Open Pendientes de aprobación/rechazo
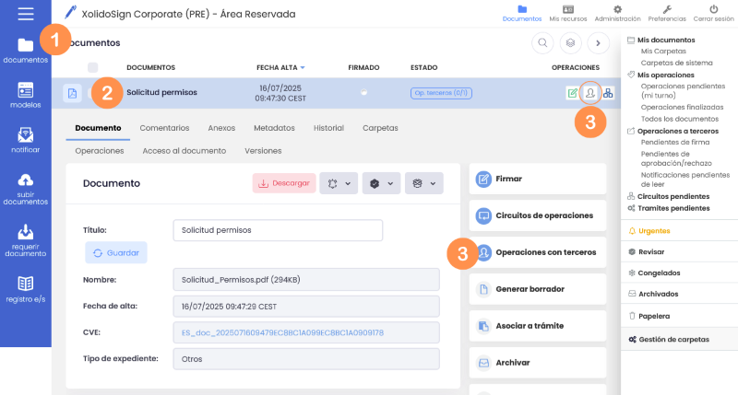 (676, 158)
